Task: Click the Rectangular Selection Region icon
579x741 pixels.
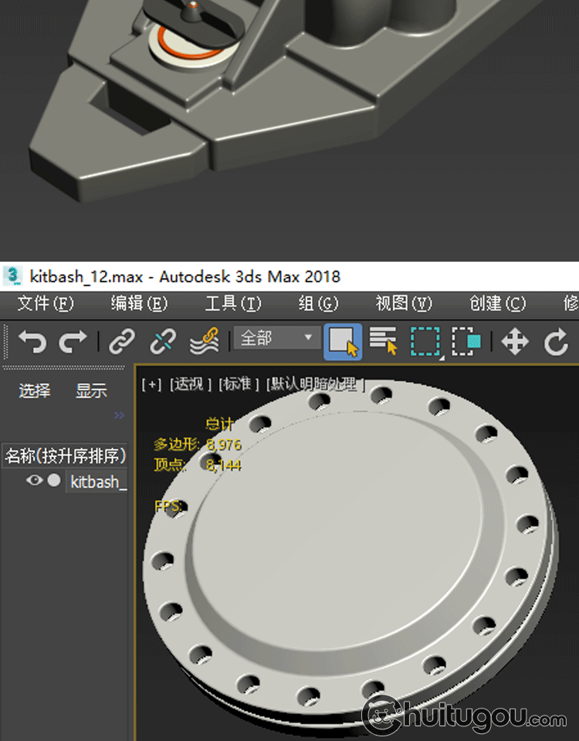Action: click(425, 341)
